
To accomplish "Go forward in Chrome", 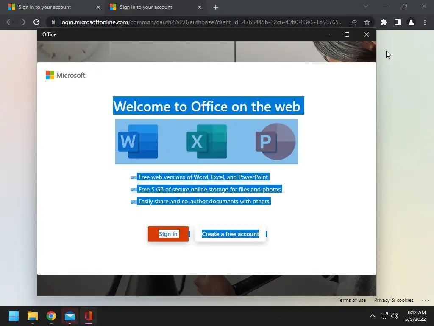I will click(23, 22).
